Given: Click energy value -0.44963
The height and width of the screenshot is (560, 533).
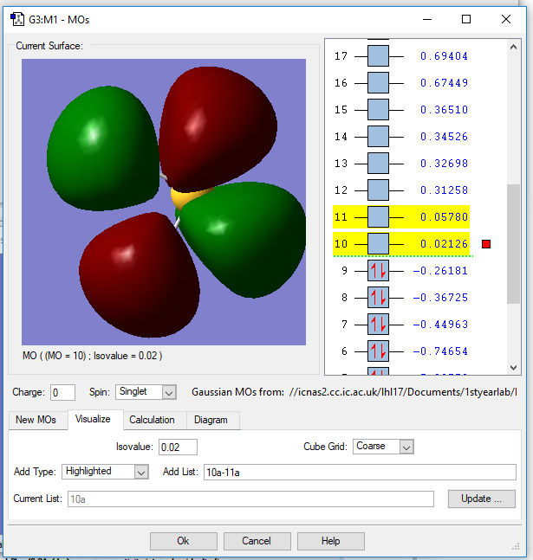Looking at the screenshot, I should pyautogui.click(x=440, y=325).
